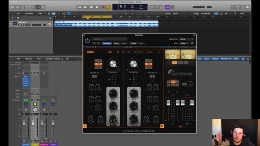Open the Side Chain None dropdown
The width and height of the screenshot is (260, 146).
pyautogui.click(x=187, y=39)
